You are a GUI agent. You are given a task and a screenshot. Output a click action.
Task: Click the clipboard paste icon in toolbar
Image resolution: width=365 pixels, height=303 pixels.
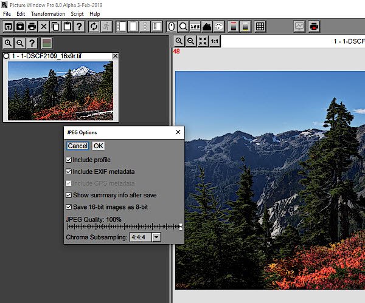click(67, 26)
